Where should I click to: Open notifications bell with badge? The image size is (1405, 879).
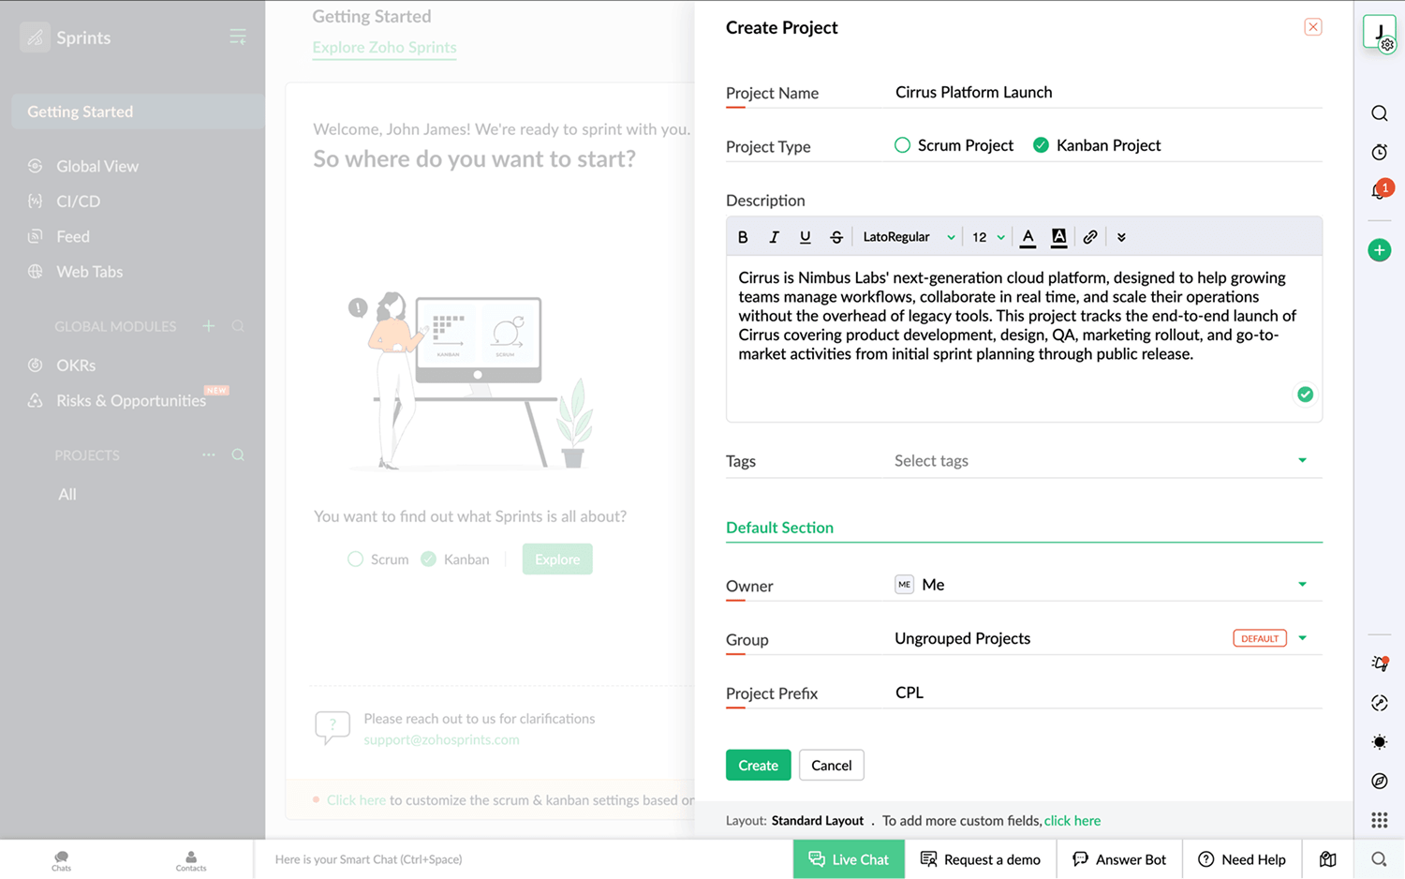(x=1380, y=190)
